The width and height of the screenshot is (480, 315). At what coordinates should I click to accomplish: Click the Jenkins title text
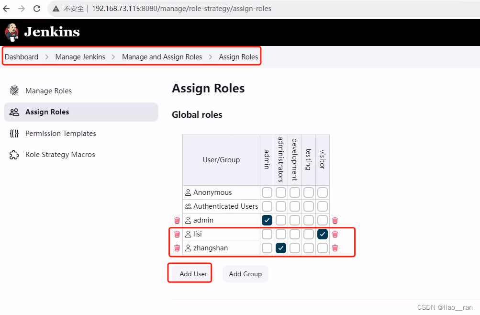52,32
